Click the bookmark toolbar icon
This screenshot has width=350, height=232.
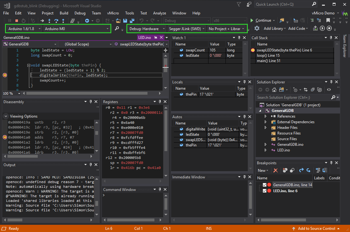pos(328,20)
